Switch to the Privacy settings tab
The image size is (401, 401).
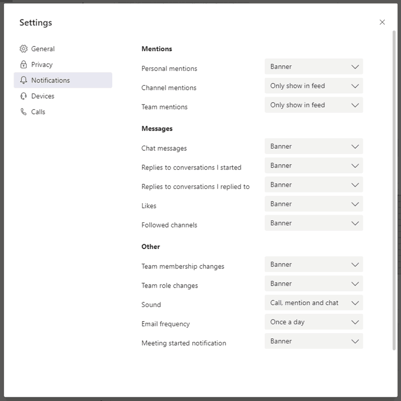click(x=42, y=65)
